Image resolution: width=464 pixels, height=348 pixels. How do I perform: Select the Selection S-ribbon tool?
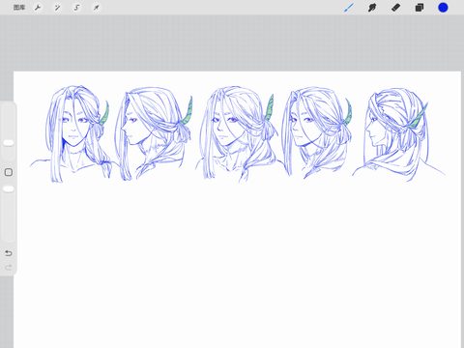pos(76,8)
